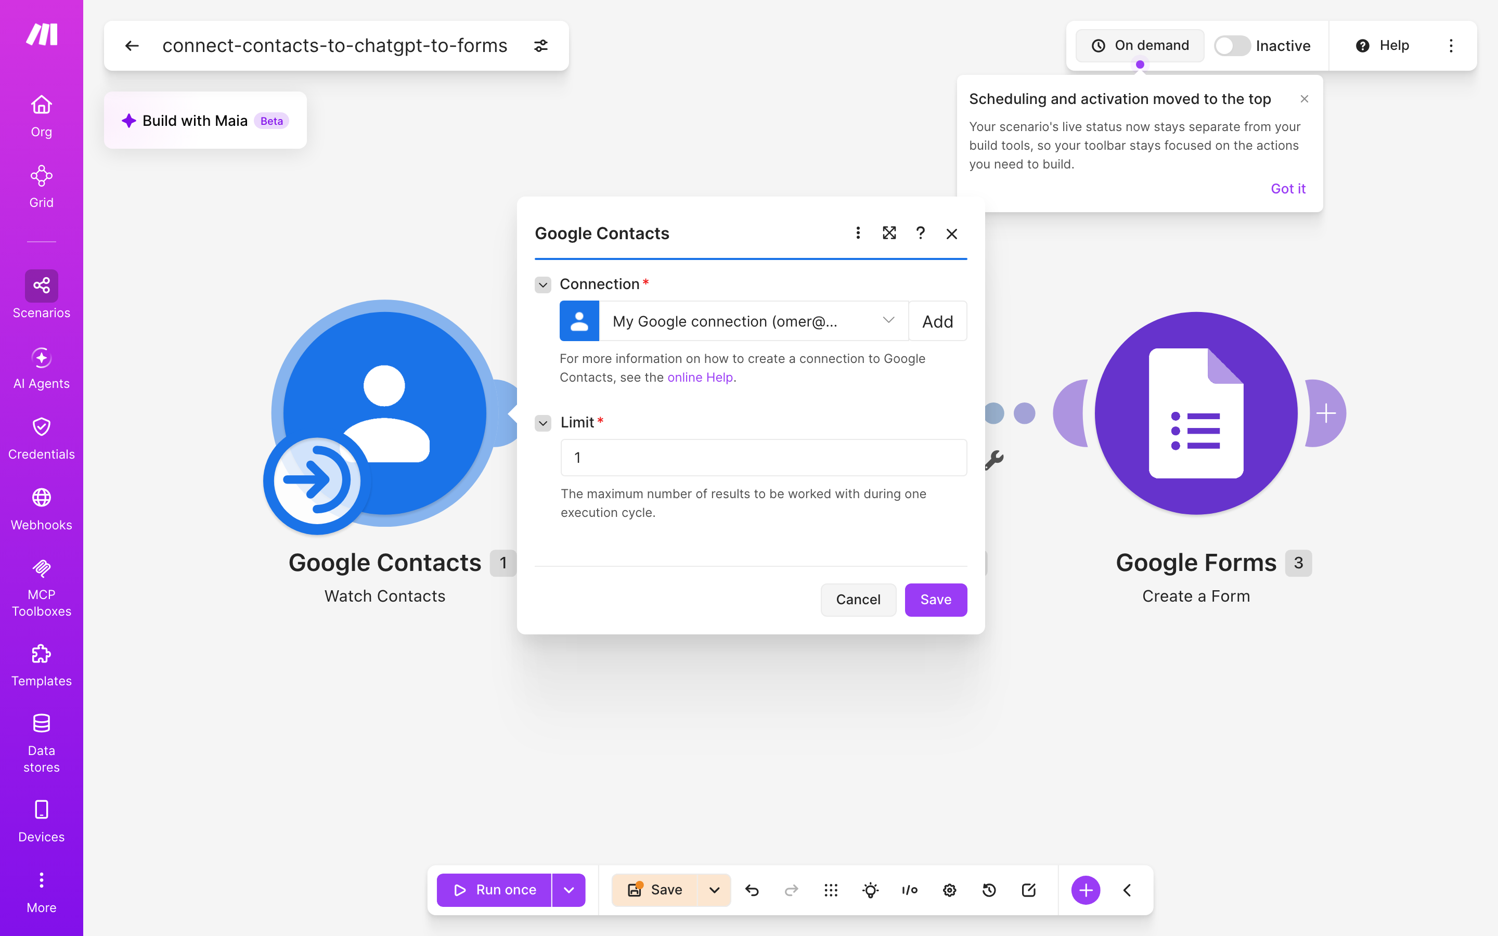Collapse bottom toolbar with left chevron

pos(1127,890)
